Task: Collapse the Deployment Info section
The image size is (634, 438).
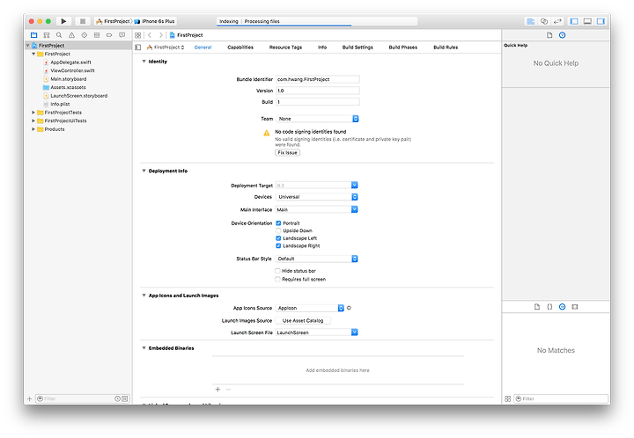Action: [x=144, y=171]
